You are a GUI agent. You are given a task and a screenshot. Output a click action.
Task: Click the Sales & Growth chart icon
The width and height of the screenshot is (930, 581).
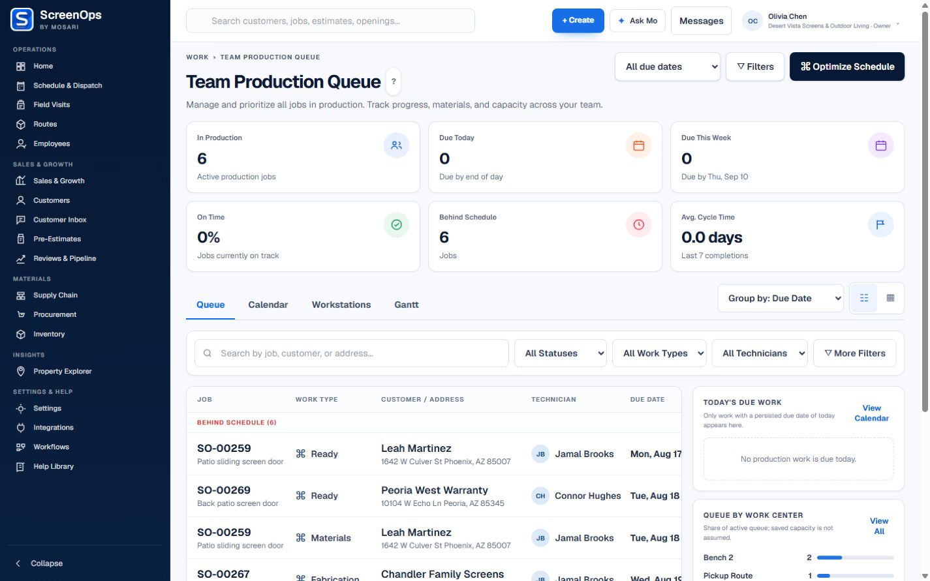coord(21,181)
